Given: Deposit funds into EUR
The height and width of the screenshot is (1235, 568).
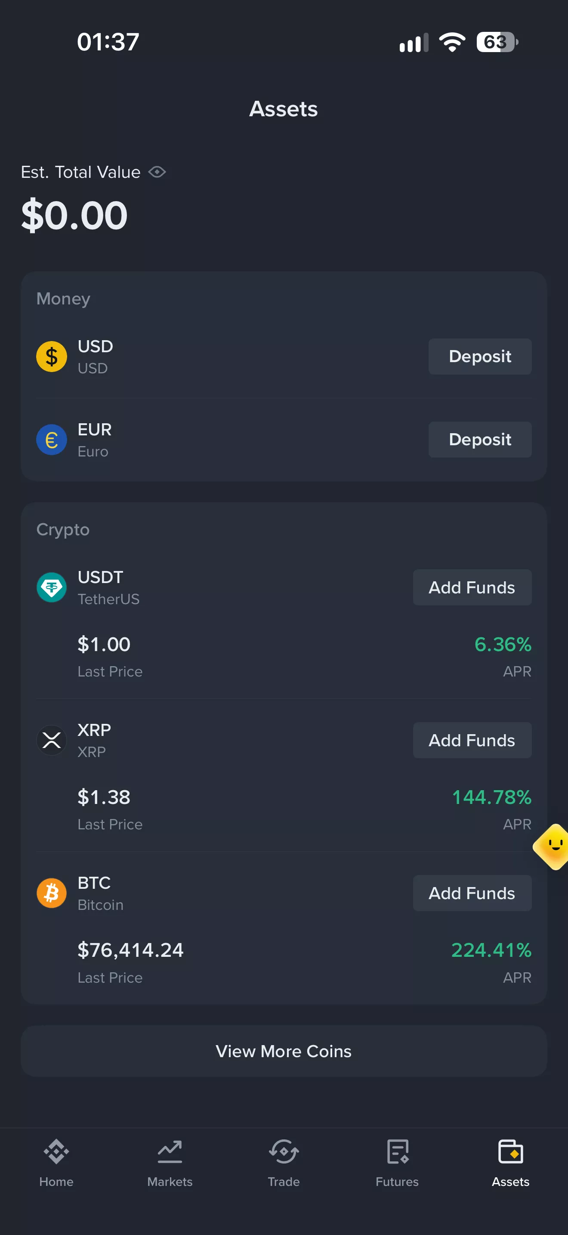Looking at the screenshot, I should 480,440.
